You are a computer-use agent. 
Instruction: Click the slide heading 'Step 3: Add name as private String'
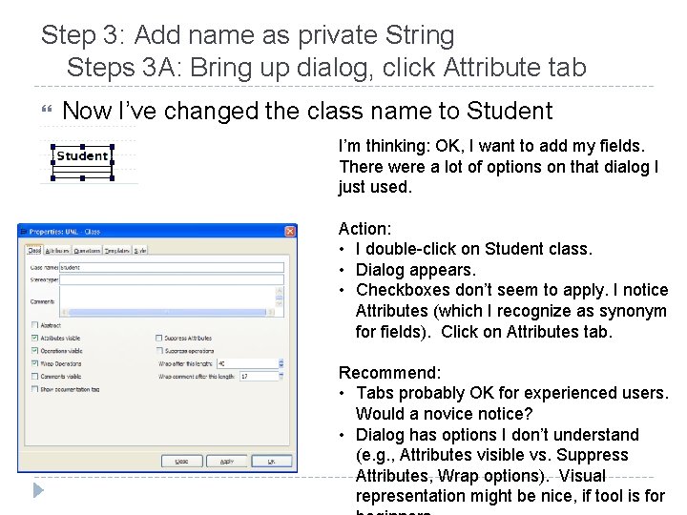point(247,35)
